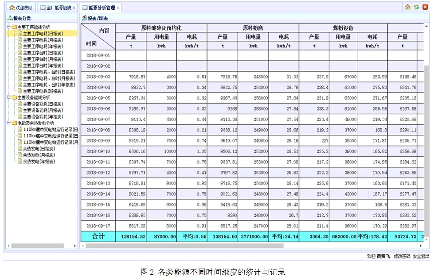Collapse the 电能及余热发电分析 tree node
434x277 pixels.
click(x=9, y=123)
